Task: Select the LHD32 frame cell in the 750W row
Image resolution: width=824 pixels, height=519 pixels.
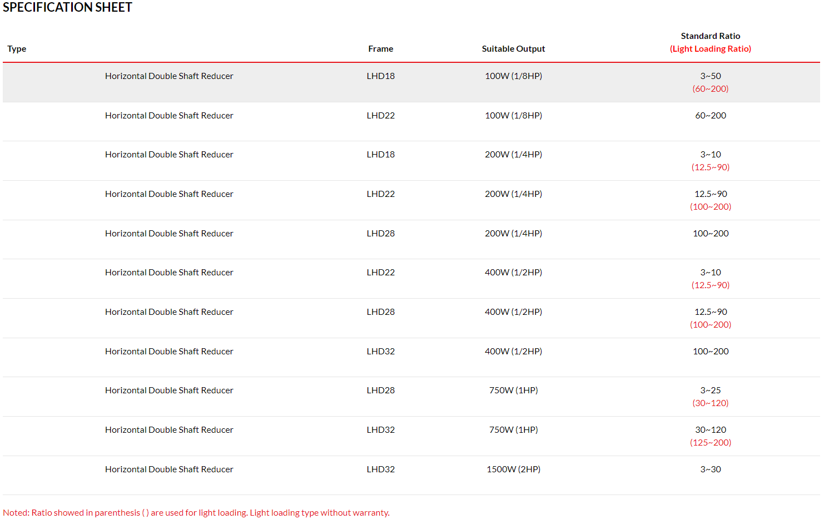Action: click(381, 430)
